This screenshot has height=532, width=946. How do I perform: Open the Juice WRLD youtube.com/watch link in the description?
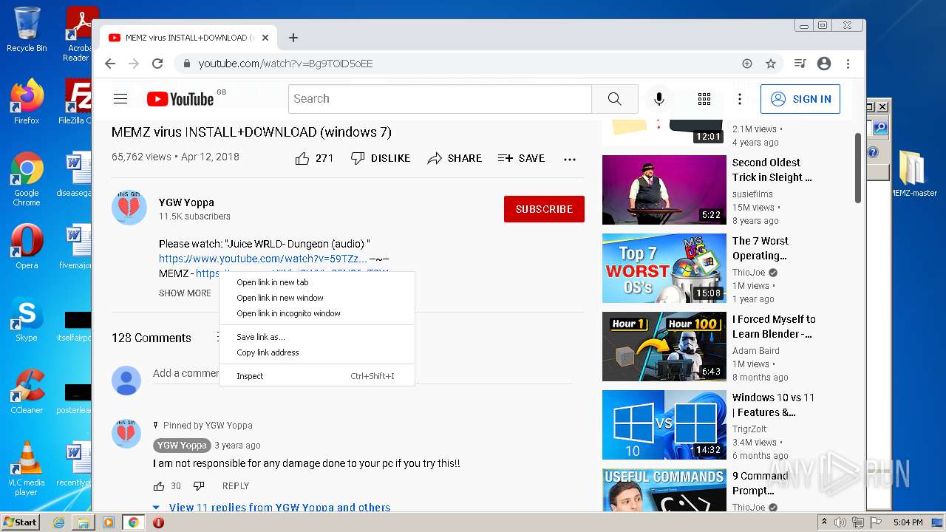pos(262,259)
